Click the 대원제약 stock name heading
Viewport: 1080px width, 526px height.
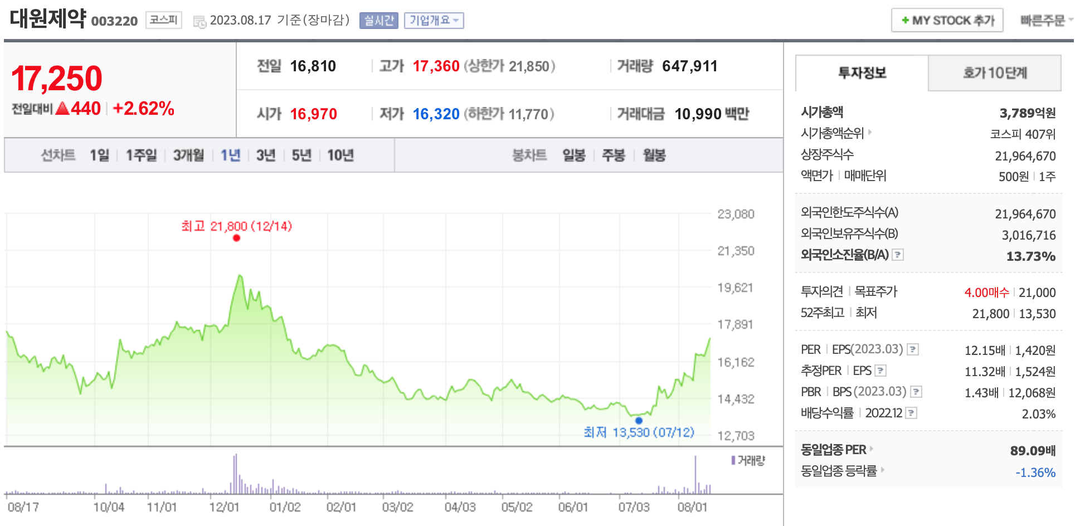coord(48,18)
